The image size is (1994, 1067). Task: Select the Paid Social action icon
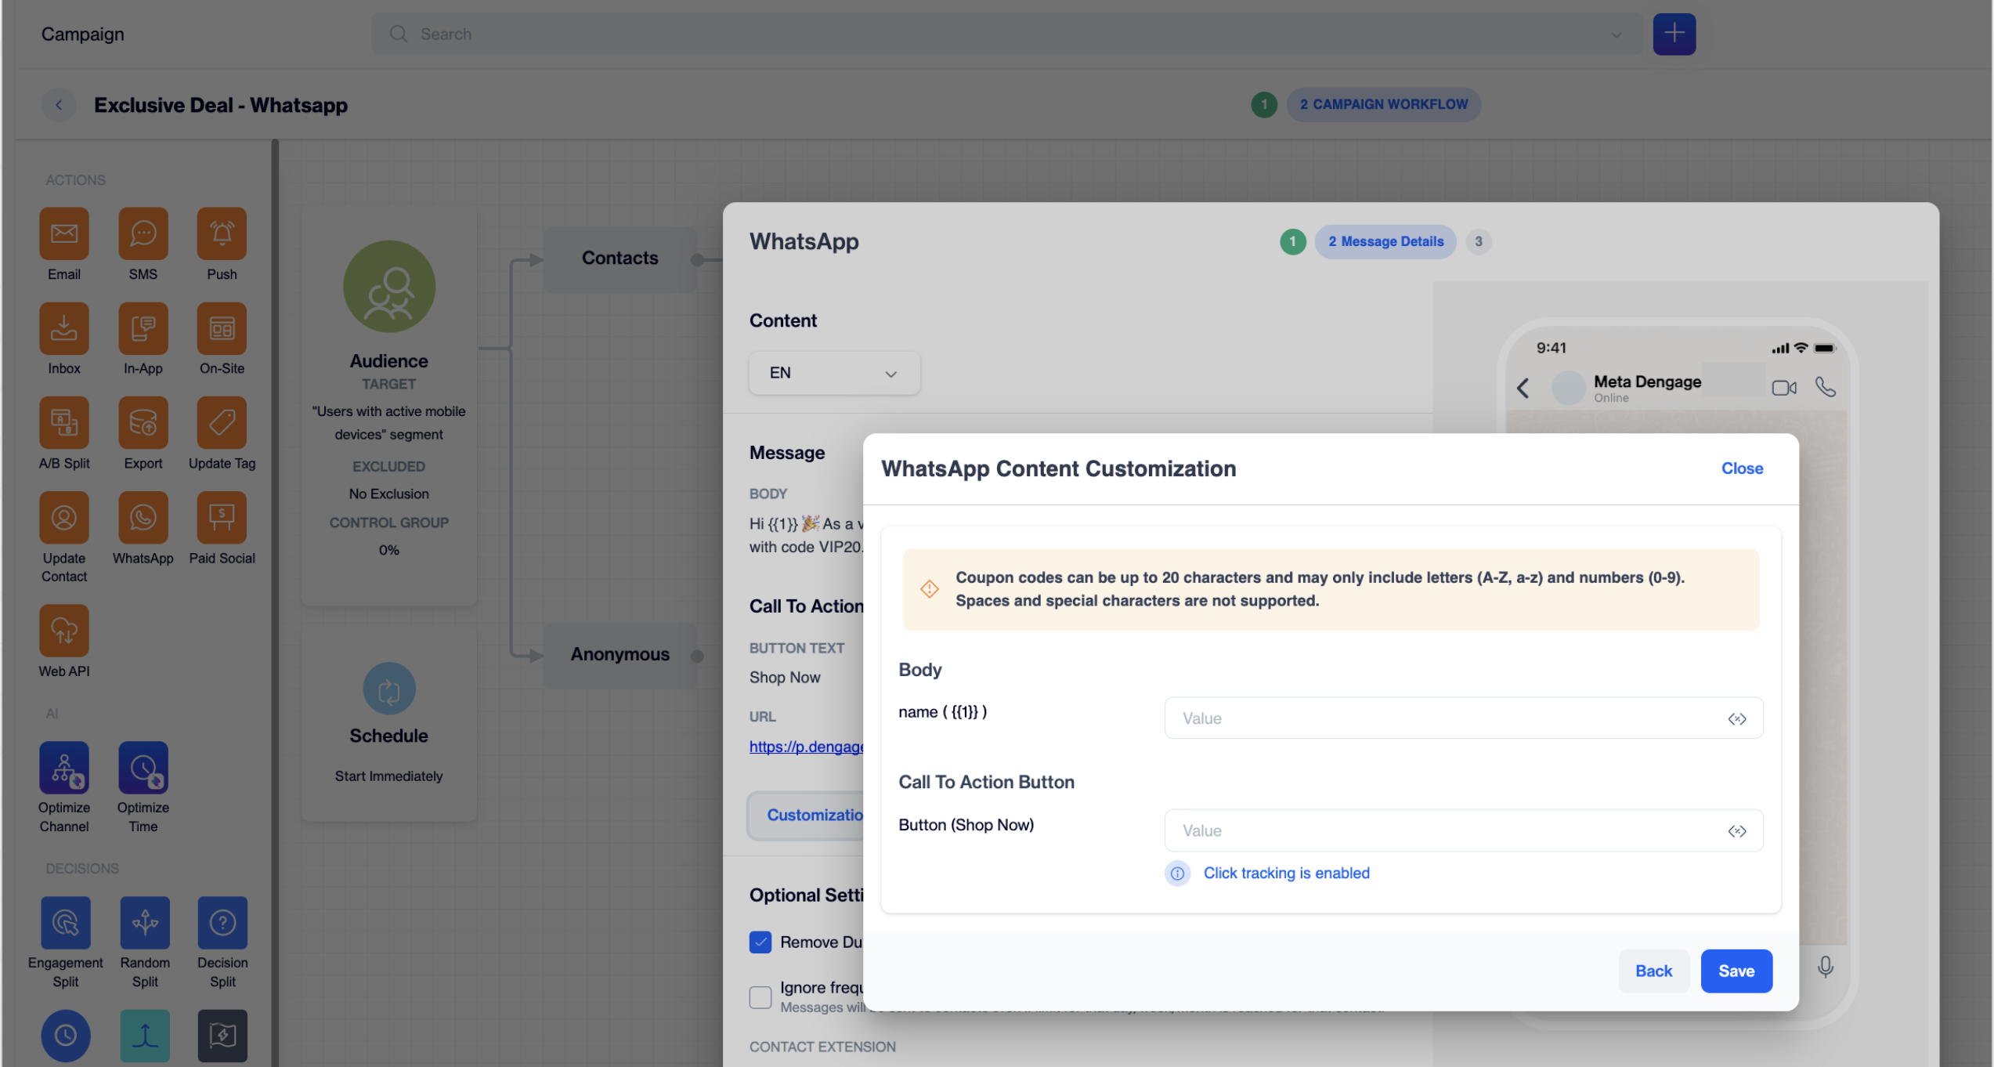point(222,518)
